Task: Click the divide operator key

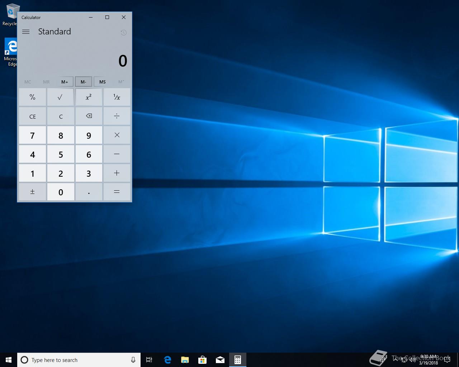Action: 117,116
